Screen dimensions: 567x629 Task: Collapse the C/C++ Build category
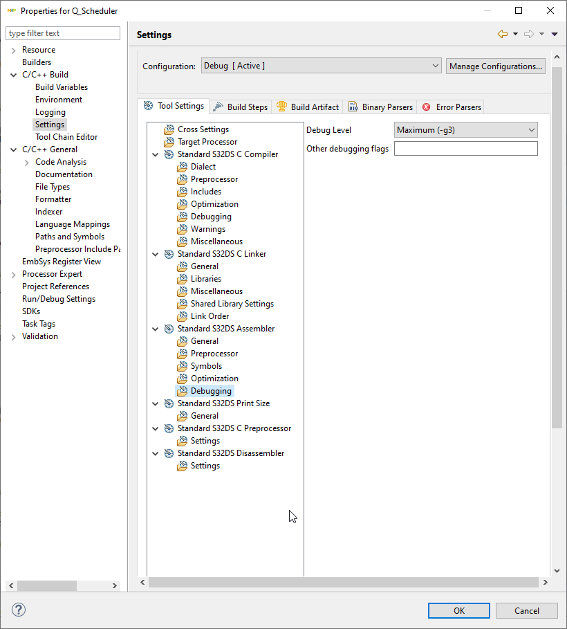pyautogui.click(x=12, y=74)
